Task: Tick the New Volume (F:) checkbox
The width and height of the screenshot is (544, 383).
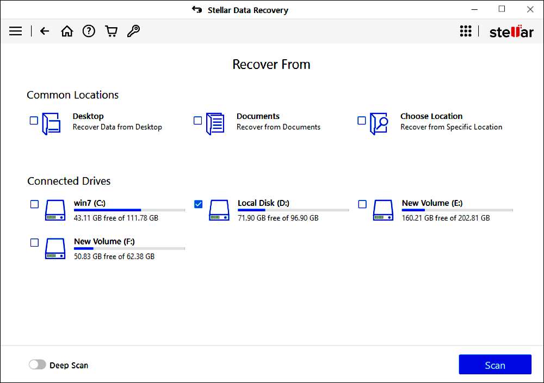Action: 34,243
